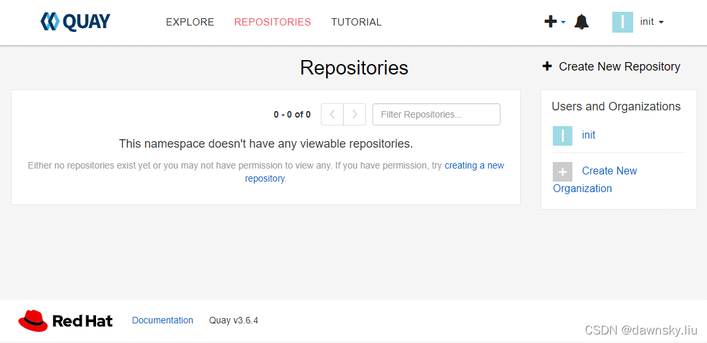The width and height of the screenshot is (707, 343).
Task: Open the notifications bell
Action: pos(581,22)
